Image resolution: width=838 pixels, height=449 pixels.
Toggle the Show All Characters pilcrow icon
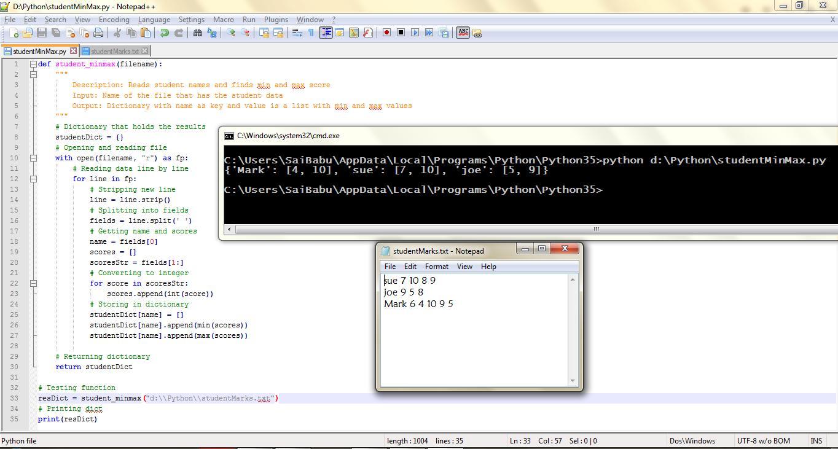click(x=311, y=33)
